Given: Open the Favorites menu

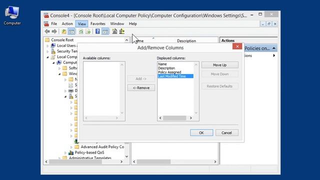Looking at the screenshot, I should click(98, 23).
